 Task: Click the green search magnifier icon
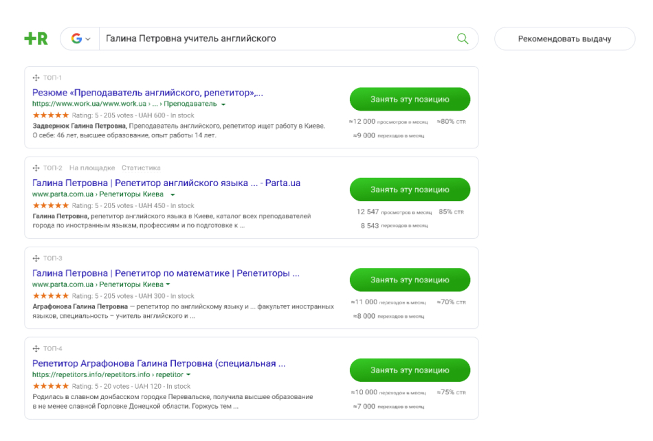tap(463, 38)
